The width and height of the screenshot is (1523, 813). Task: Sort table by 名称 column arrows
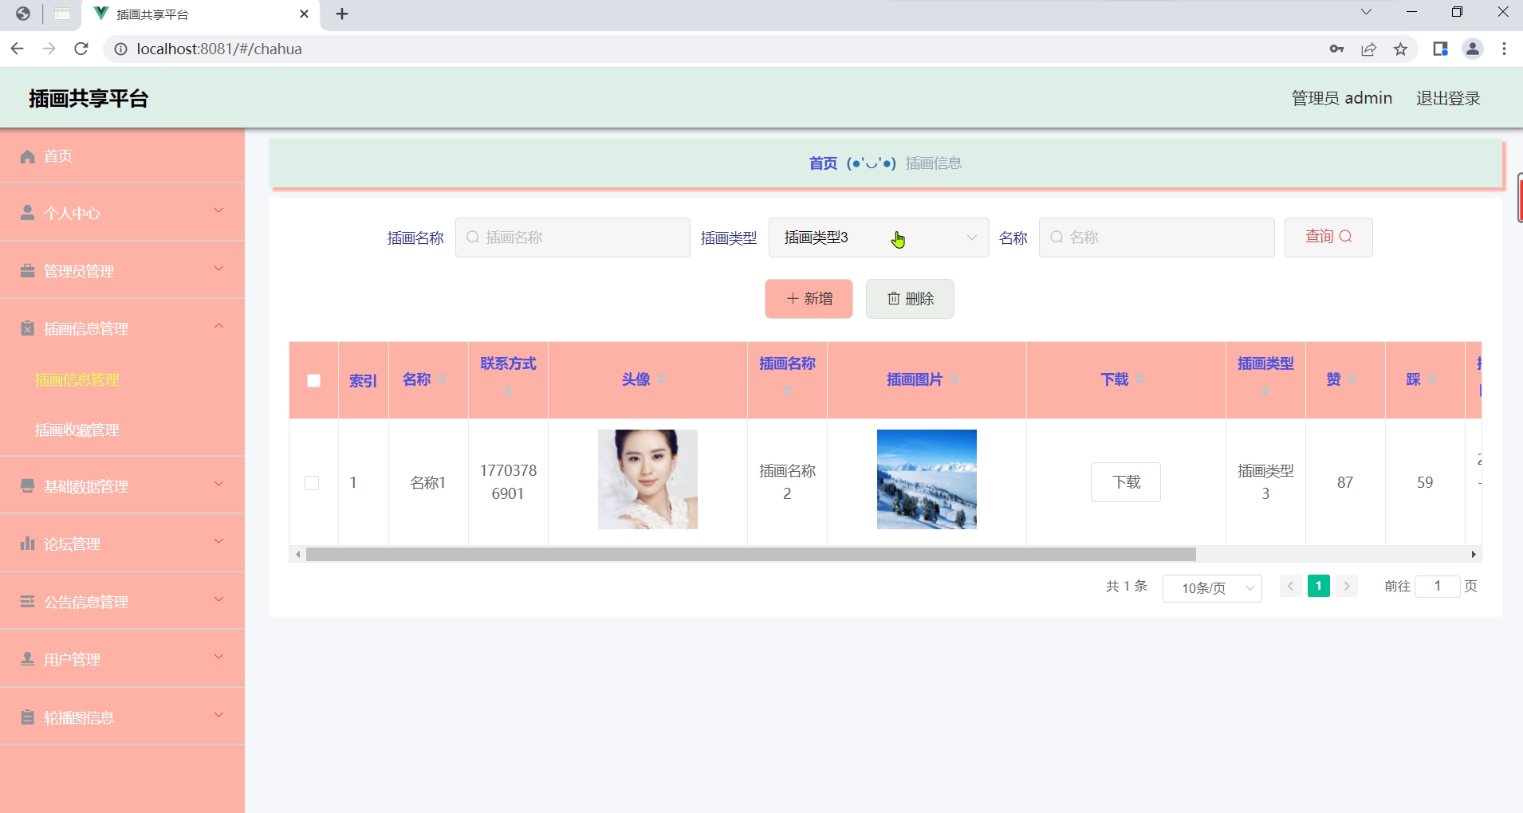pyautogui.click(x=443, y=379)
